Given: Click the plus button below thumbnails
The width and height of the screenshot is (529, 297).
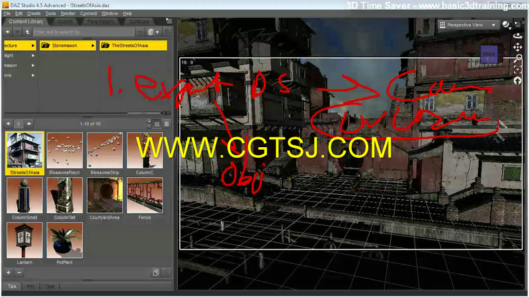Looking at the screenshot, I should 9,273.
